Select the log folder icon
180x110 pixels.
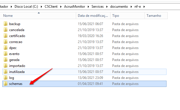[x=5, y=78]
